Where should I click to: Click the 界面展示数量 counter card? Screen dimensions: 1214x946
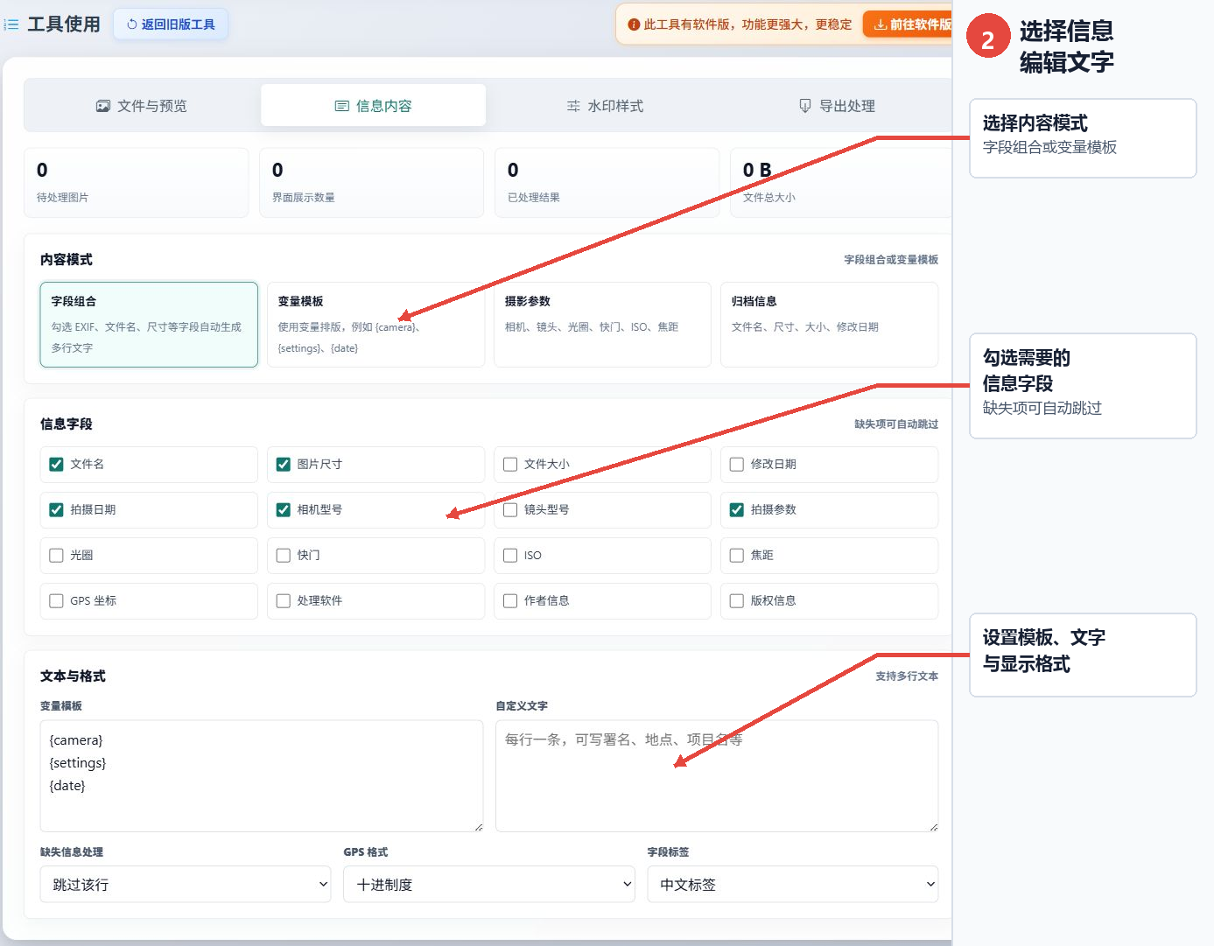[x=372, y=183]
